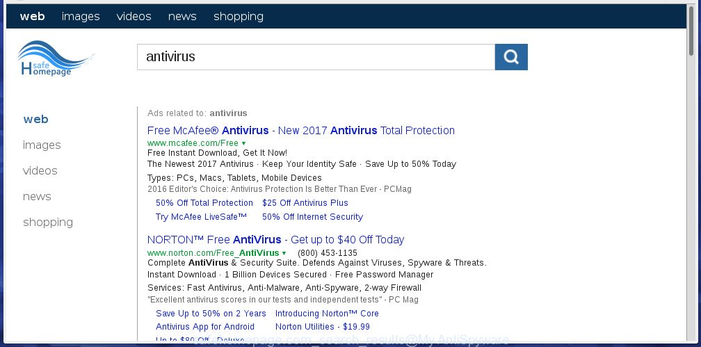The image size is (701, 347).
Task: Click in the antivirus search input field
Action: pos(316,57)
